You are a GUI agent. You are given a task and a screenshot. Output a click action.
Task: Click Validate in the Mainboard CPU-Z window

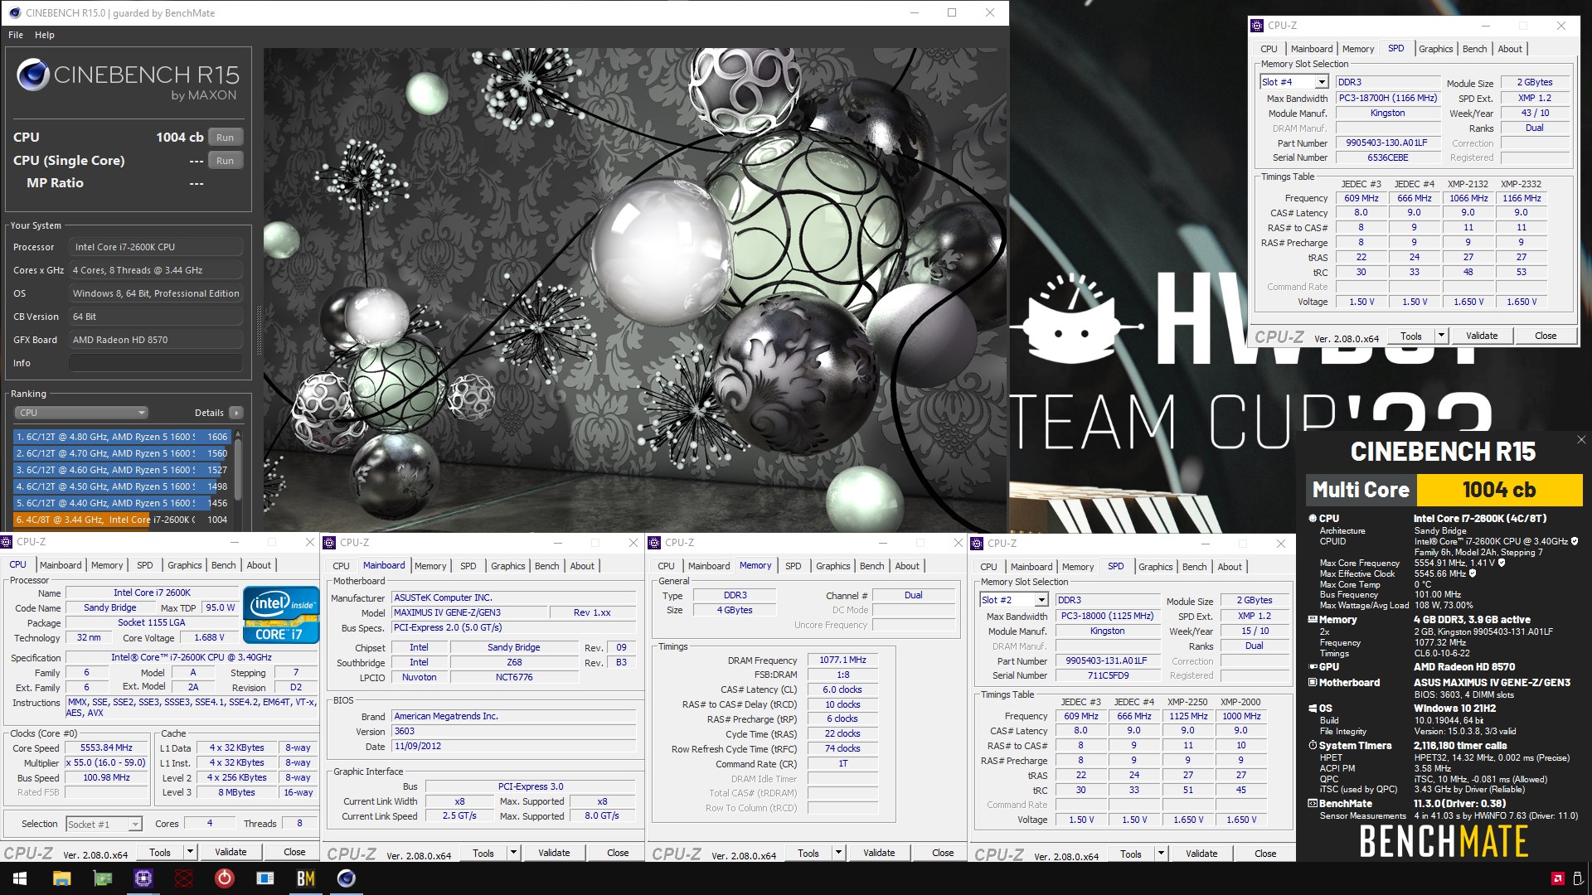[x=554, y=853]
